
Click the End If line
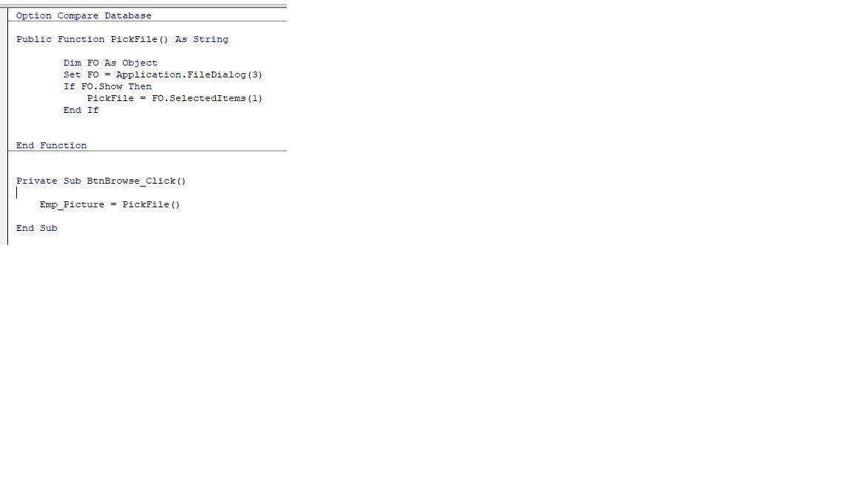click(x=81, y=110)
